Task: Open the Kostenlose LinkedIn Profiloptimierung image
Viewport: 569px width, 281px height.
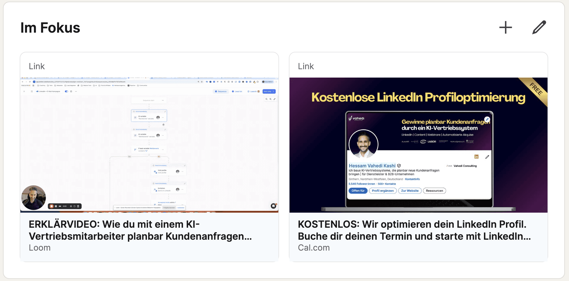Action: (418, 145)
